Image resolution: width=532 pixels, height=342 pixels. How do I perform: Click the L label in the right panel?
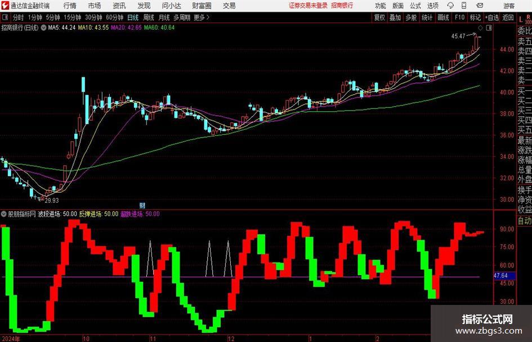click(x=521, y=20)
